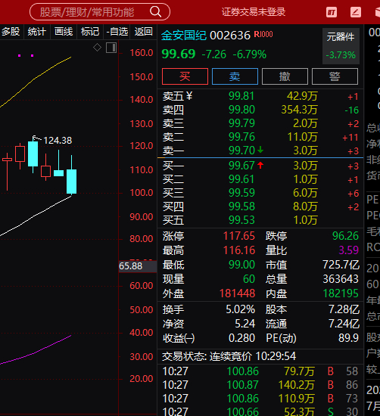The height and width of the screenshot is (416, 380).
Task: Click the red 买 buy button
Action: [185, 76]
